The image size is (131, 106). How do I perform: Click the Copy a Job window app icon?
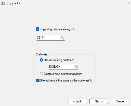3,3
